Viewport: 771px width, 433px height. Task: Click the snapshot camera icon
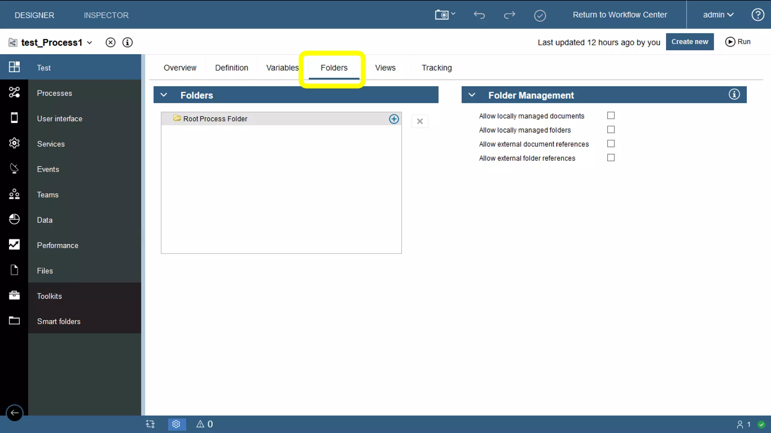[x=443, y=15]
